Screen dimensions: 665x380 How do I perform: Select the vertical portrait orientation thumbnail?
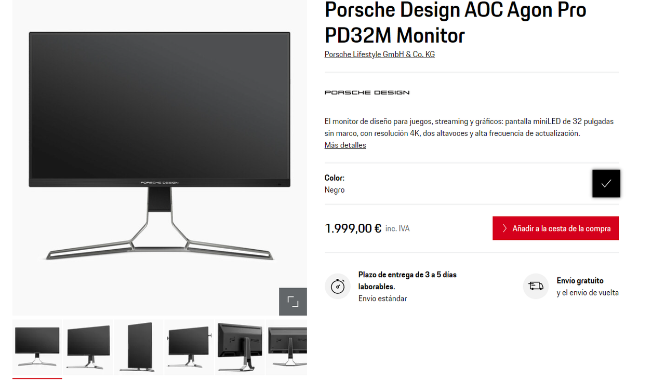click(x=138, y=347)
